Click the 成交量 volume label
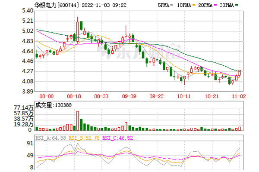259x172 pixels. click(x=44, y=104)
